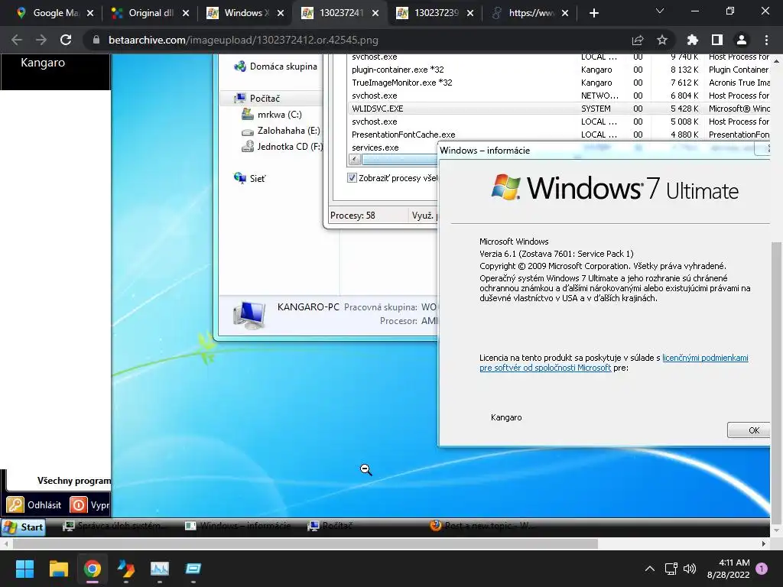This screenshot has height=587, width=783.
Task: Open the network tray icon
Action: click(x=671, y=569)
